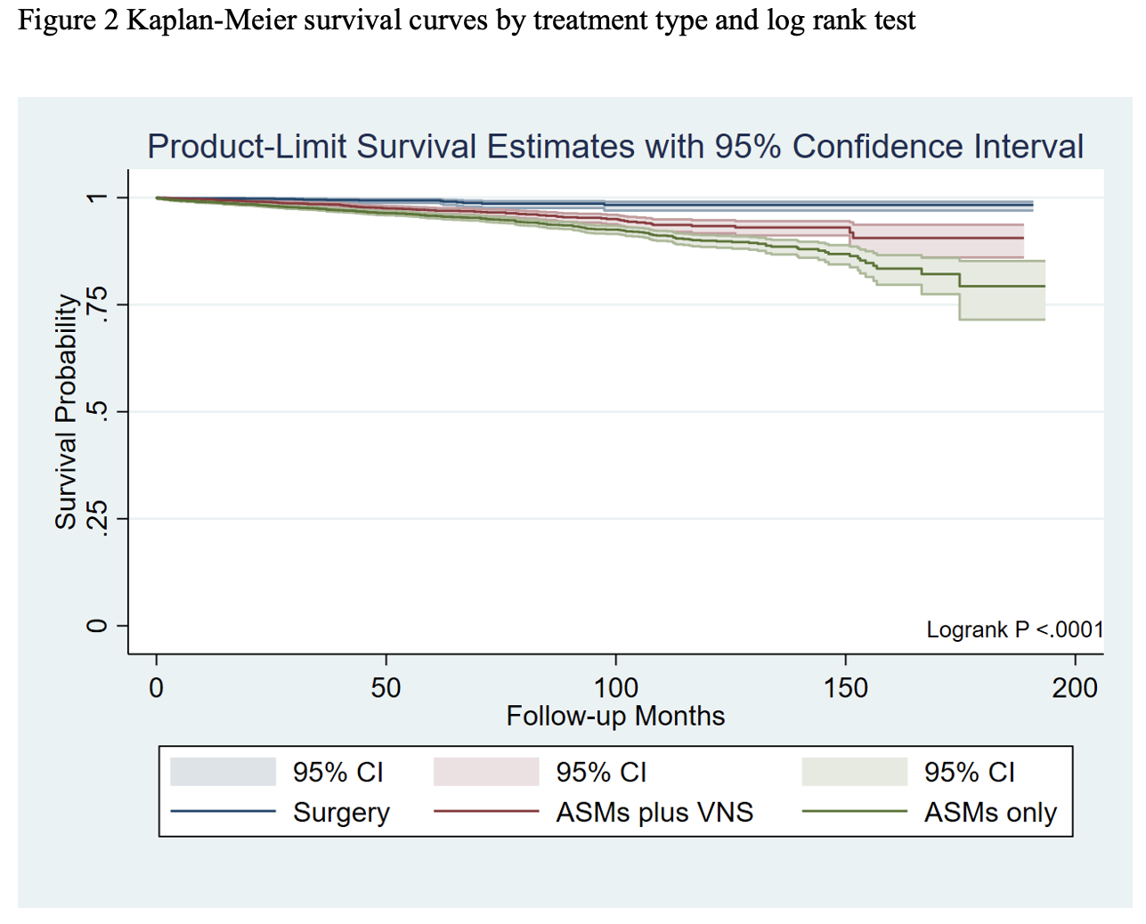Click the x-axis tick label 200

(x=1075, y=688)
